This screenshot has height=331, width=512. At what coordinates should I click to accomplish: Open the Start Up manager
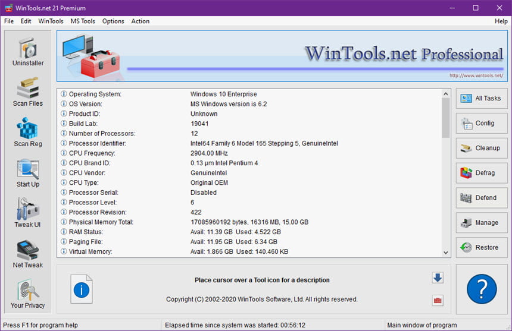tap(28, 173)
